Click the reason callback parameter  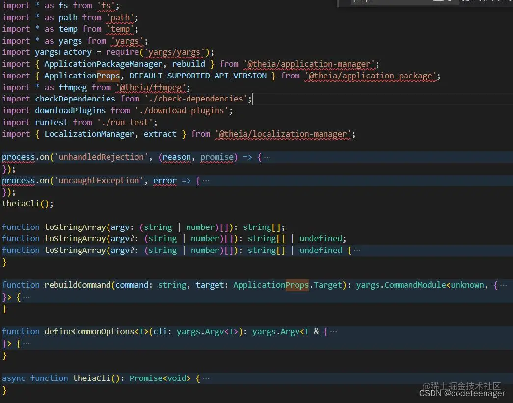pyautogui.click(x=177, y=157)
